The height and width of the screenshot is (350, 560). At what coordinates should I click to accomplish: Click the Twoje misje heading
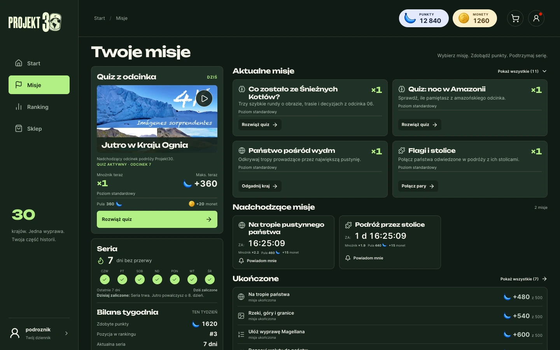click(x=141, y=52)
